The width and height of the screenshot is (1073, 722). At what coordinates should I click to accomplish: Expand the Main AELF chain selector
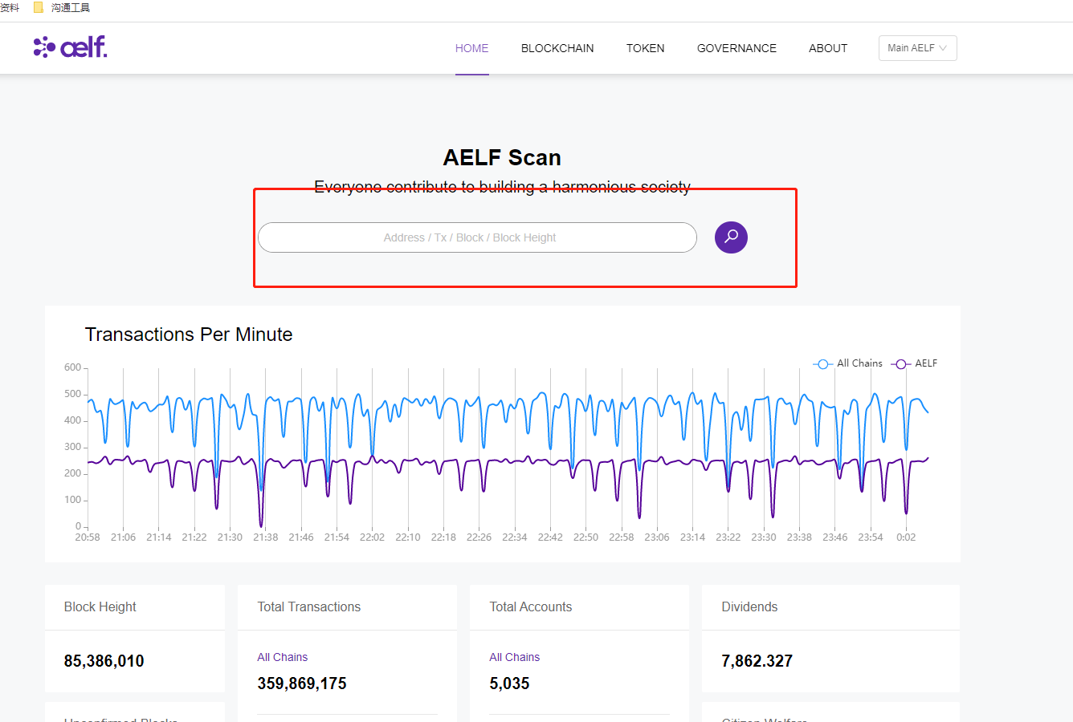click(x=917, y=48)
